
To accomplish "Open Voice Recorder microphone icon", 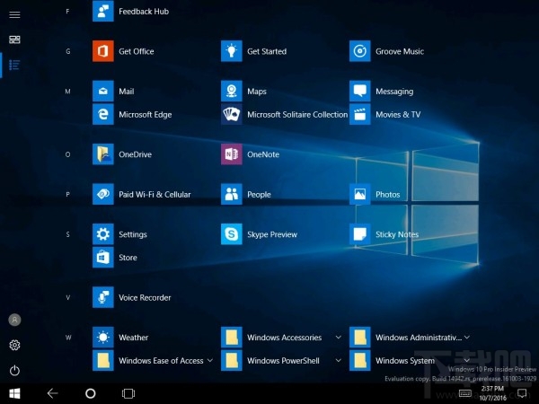I will tap(102, 297).
